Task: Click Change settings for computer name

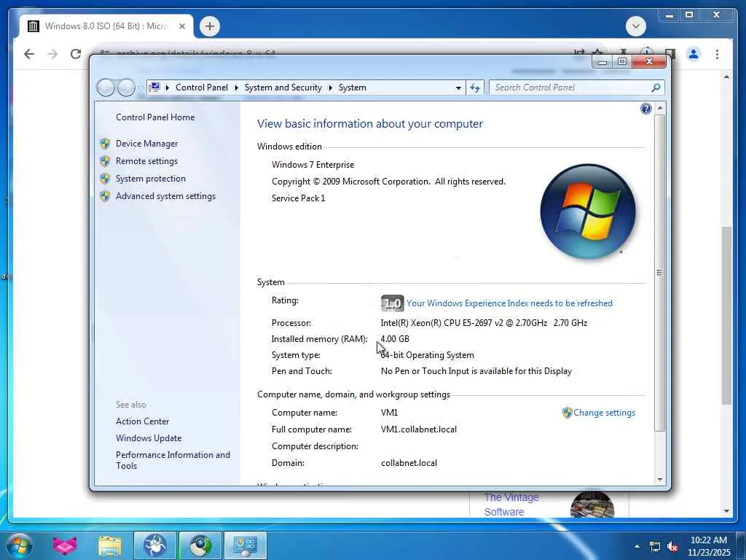Action: point(604,413)
